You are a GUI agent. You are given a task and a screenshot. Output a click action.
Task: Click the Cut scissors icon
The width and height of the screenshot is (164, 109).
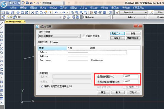(x=32, y=13)
